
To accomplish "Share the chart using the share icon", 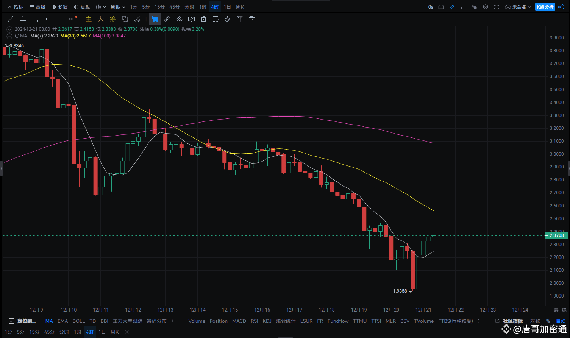I will 561,7.
